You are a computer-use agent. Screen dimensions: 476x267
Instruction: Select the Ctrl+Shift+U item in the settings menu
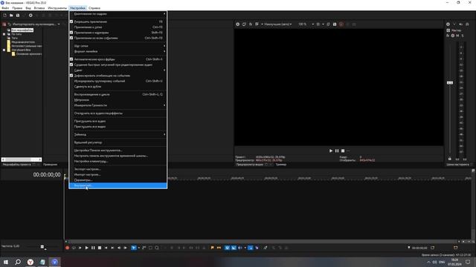118,81
